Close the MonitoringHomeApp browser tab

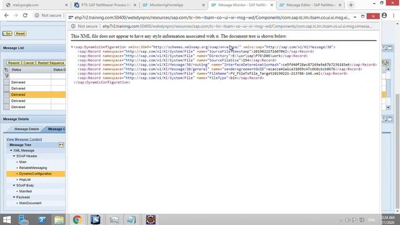(x=203, y=5)
